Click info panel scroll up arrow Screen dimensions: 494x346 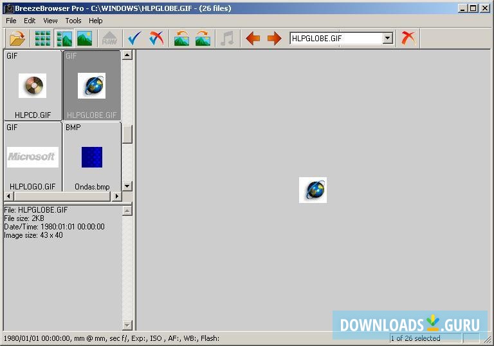pos(127,211)
